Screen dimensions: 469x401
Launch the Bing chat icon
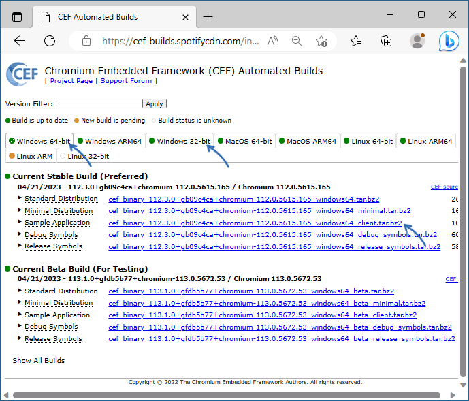(449, 41)
